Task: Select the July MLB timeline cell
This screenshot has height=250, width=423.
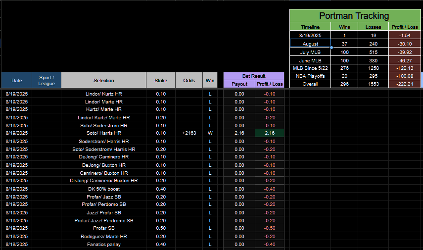Action: pos(310,52)
